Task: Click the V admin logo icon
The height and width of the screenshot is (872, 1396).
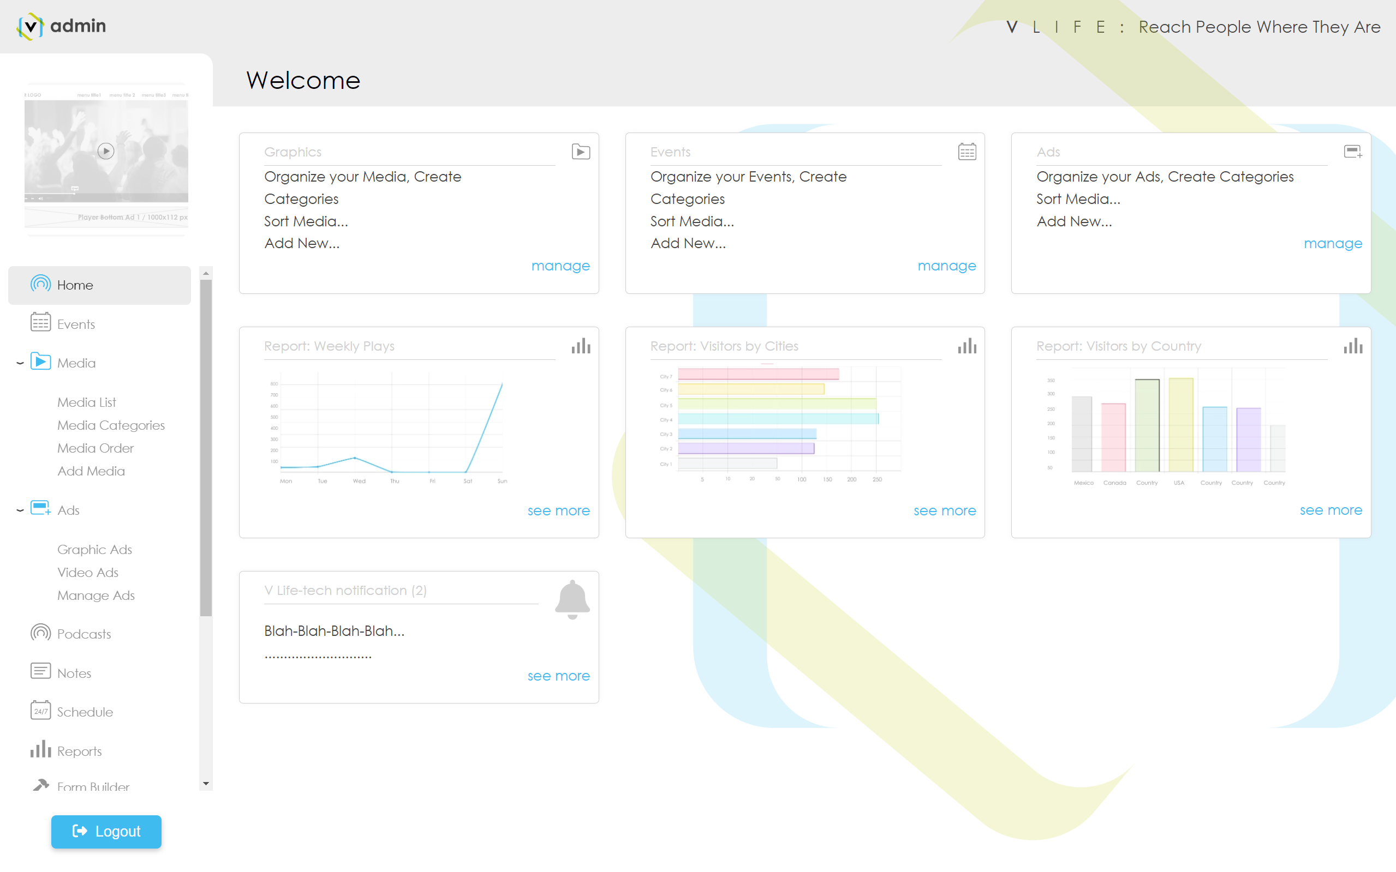Action: click(x=30, y=26)
